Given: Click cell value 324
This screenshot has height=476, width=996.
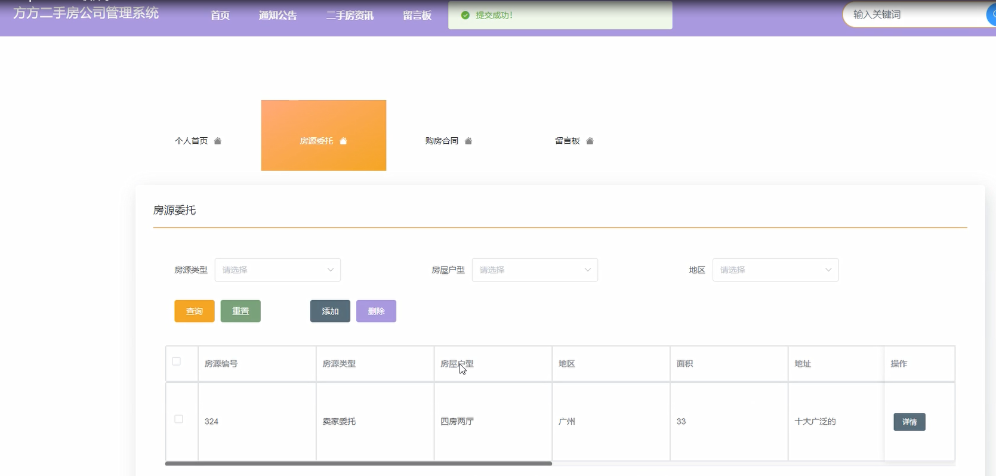Looking at the screenshot, I should click(x=211, y=421).
